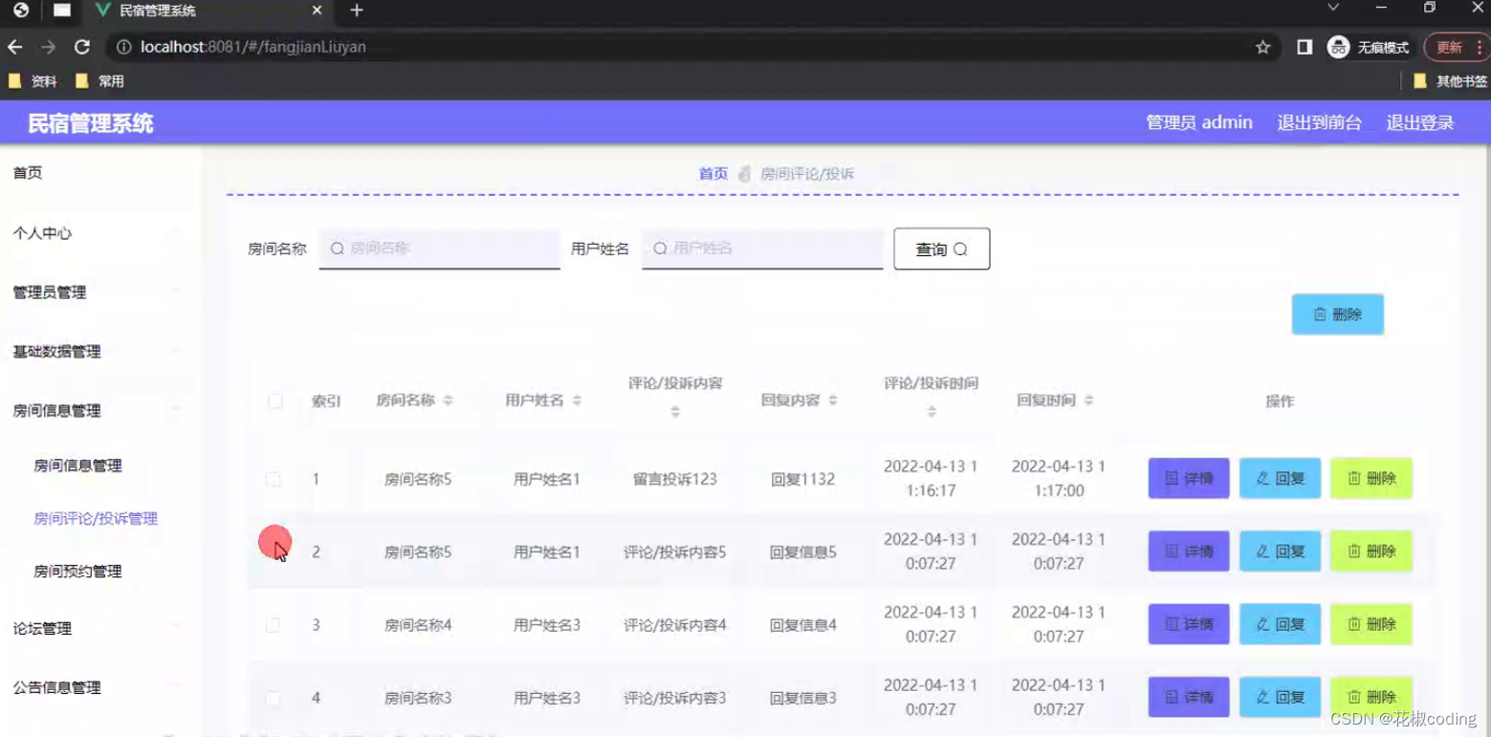The image size is (1491, 737).
Task: Check the checkbox on row 1
Action: click(274, 479)
